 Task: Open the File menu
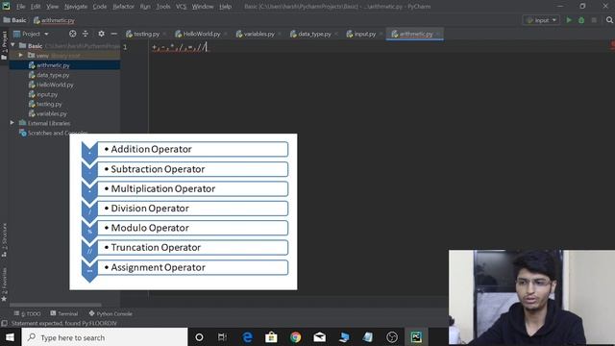point(20,7)
